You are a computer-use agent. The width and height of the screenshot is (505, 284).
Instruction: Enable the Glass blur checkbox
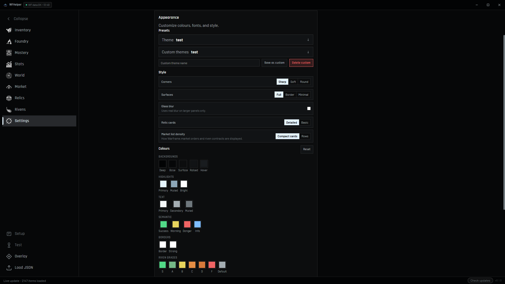(x=309, y=108)
